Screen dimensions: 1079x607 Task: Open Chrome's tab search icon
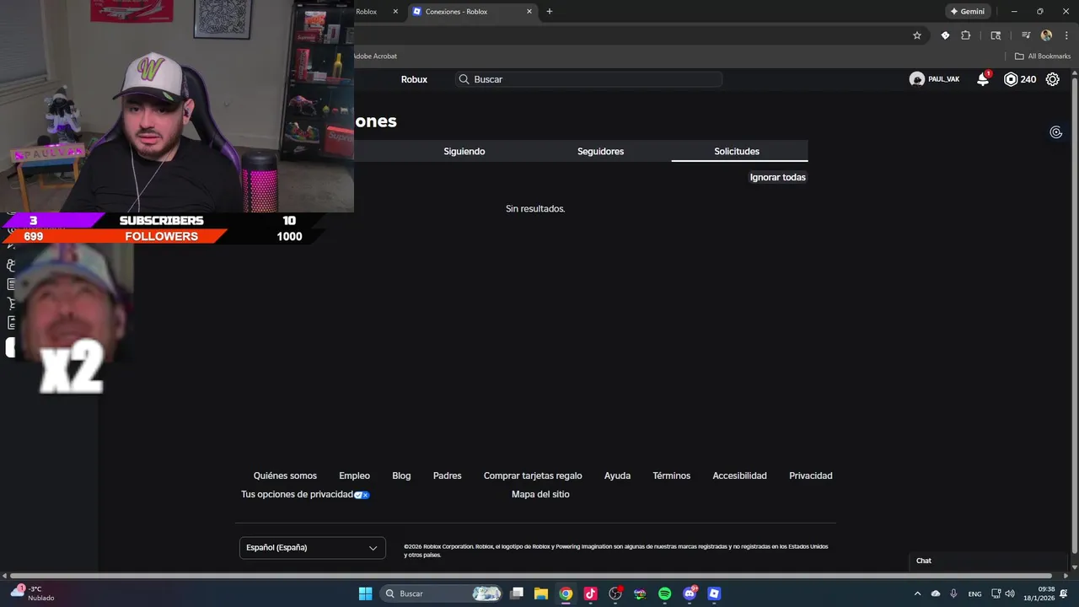click(x=996, y=35)
